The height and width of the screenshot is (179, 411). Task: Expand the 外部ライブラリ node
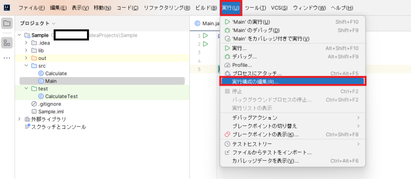coord(19,119)
